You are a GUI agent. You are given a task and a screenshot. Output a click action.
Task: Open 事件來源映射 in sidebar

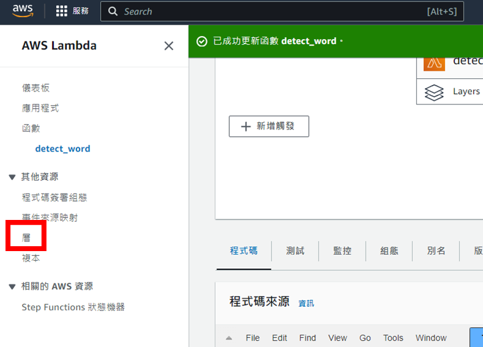click(50, 217)
